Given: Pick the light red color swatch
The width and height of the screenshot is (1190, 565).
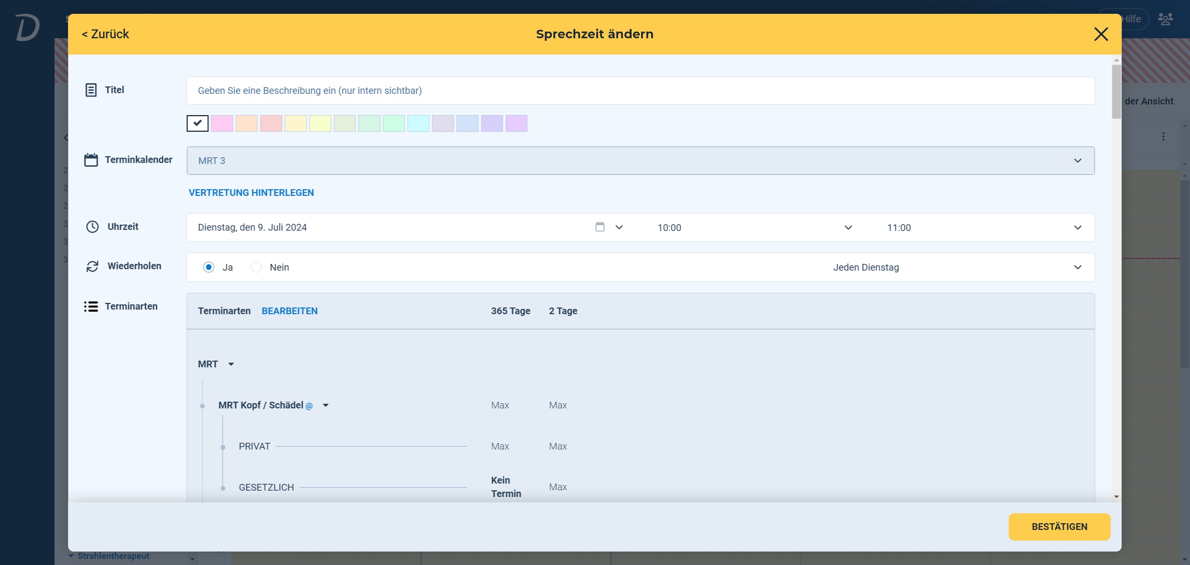Looking at the screenshot, I should pos(271,123).
